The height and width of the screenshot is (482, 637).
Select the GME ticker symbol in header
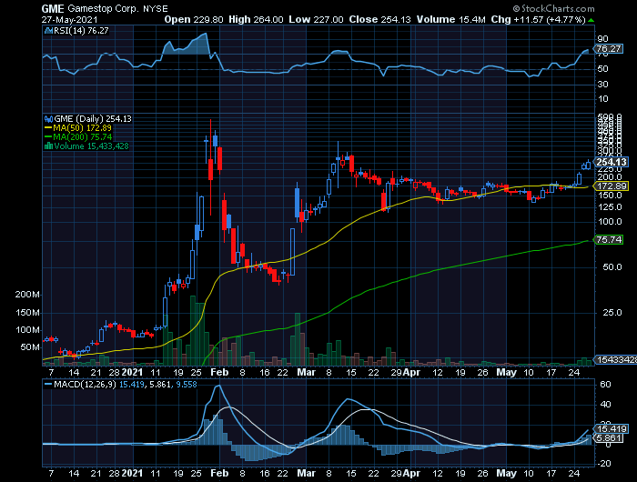point(53,8)
